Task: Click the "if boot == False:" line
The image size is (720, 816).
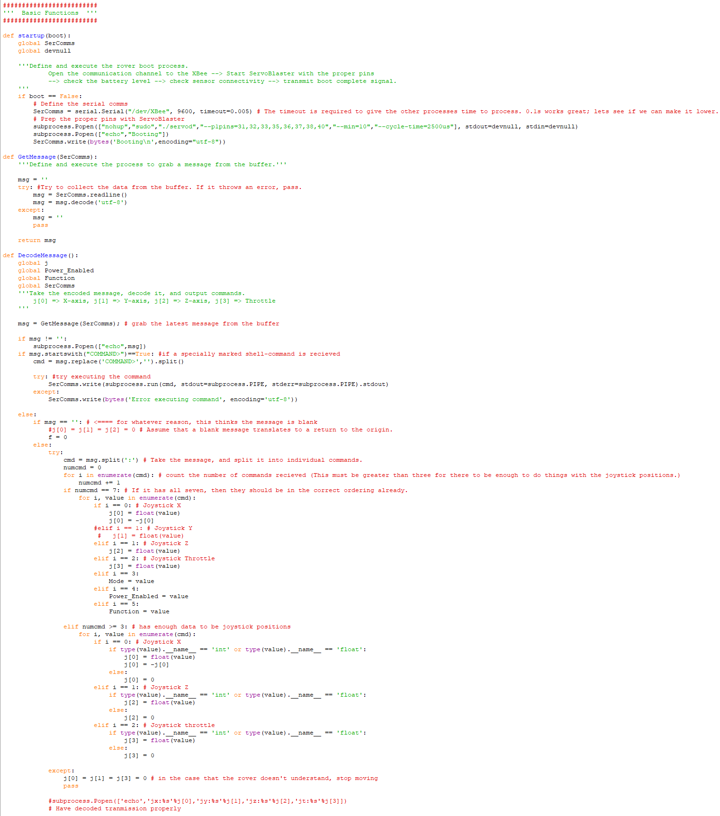Action: pos(50,96)
